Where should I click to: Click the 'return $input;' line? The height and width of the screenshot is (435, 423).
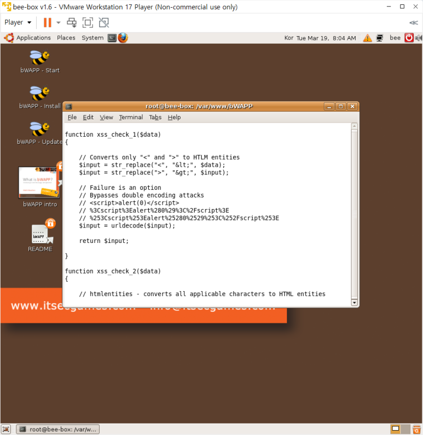104,241
